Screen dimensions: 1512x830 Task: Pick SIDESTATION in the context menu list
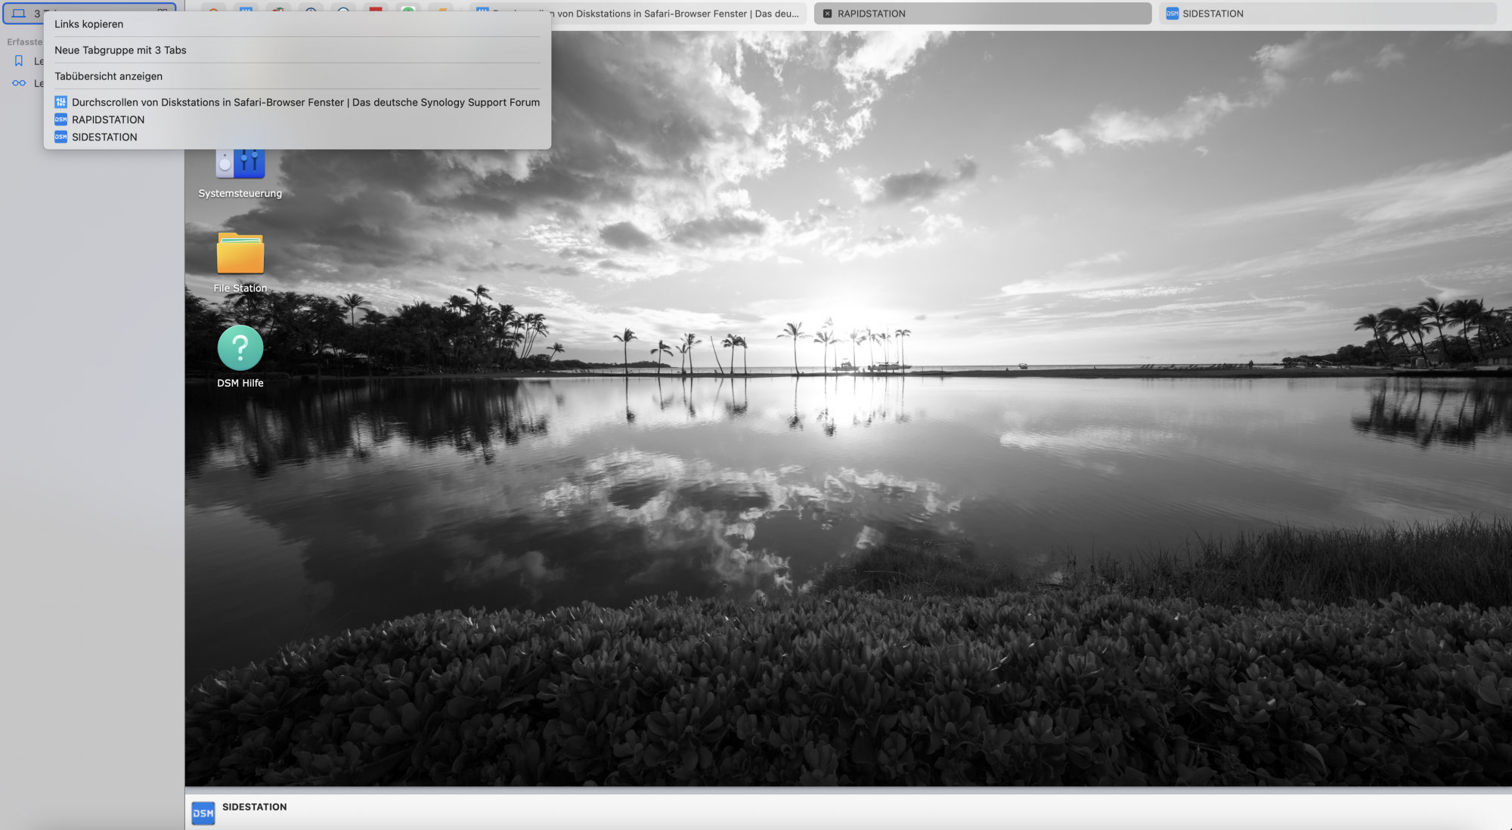pyautogui.click(x=104, y=137)
